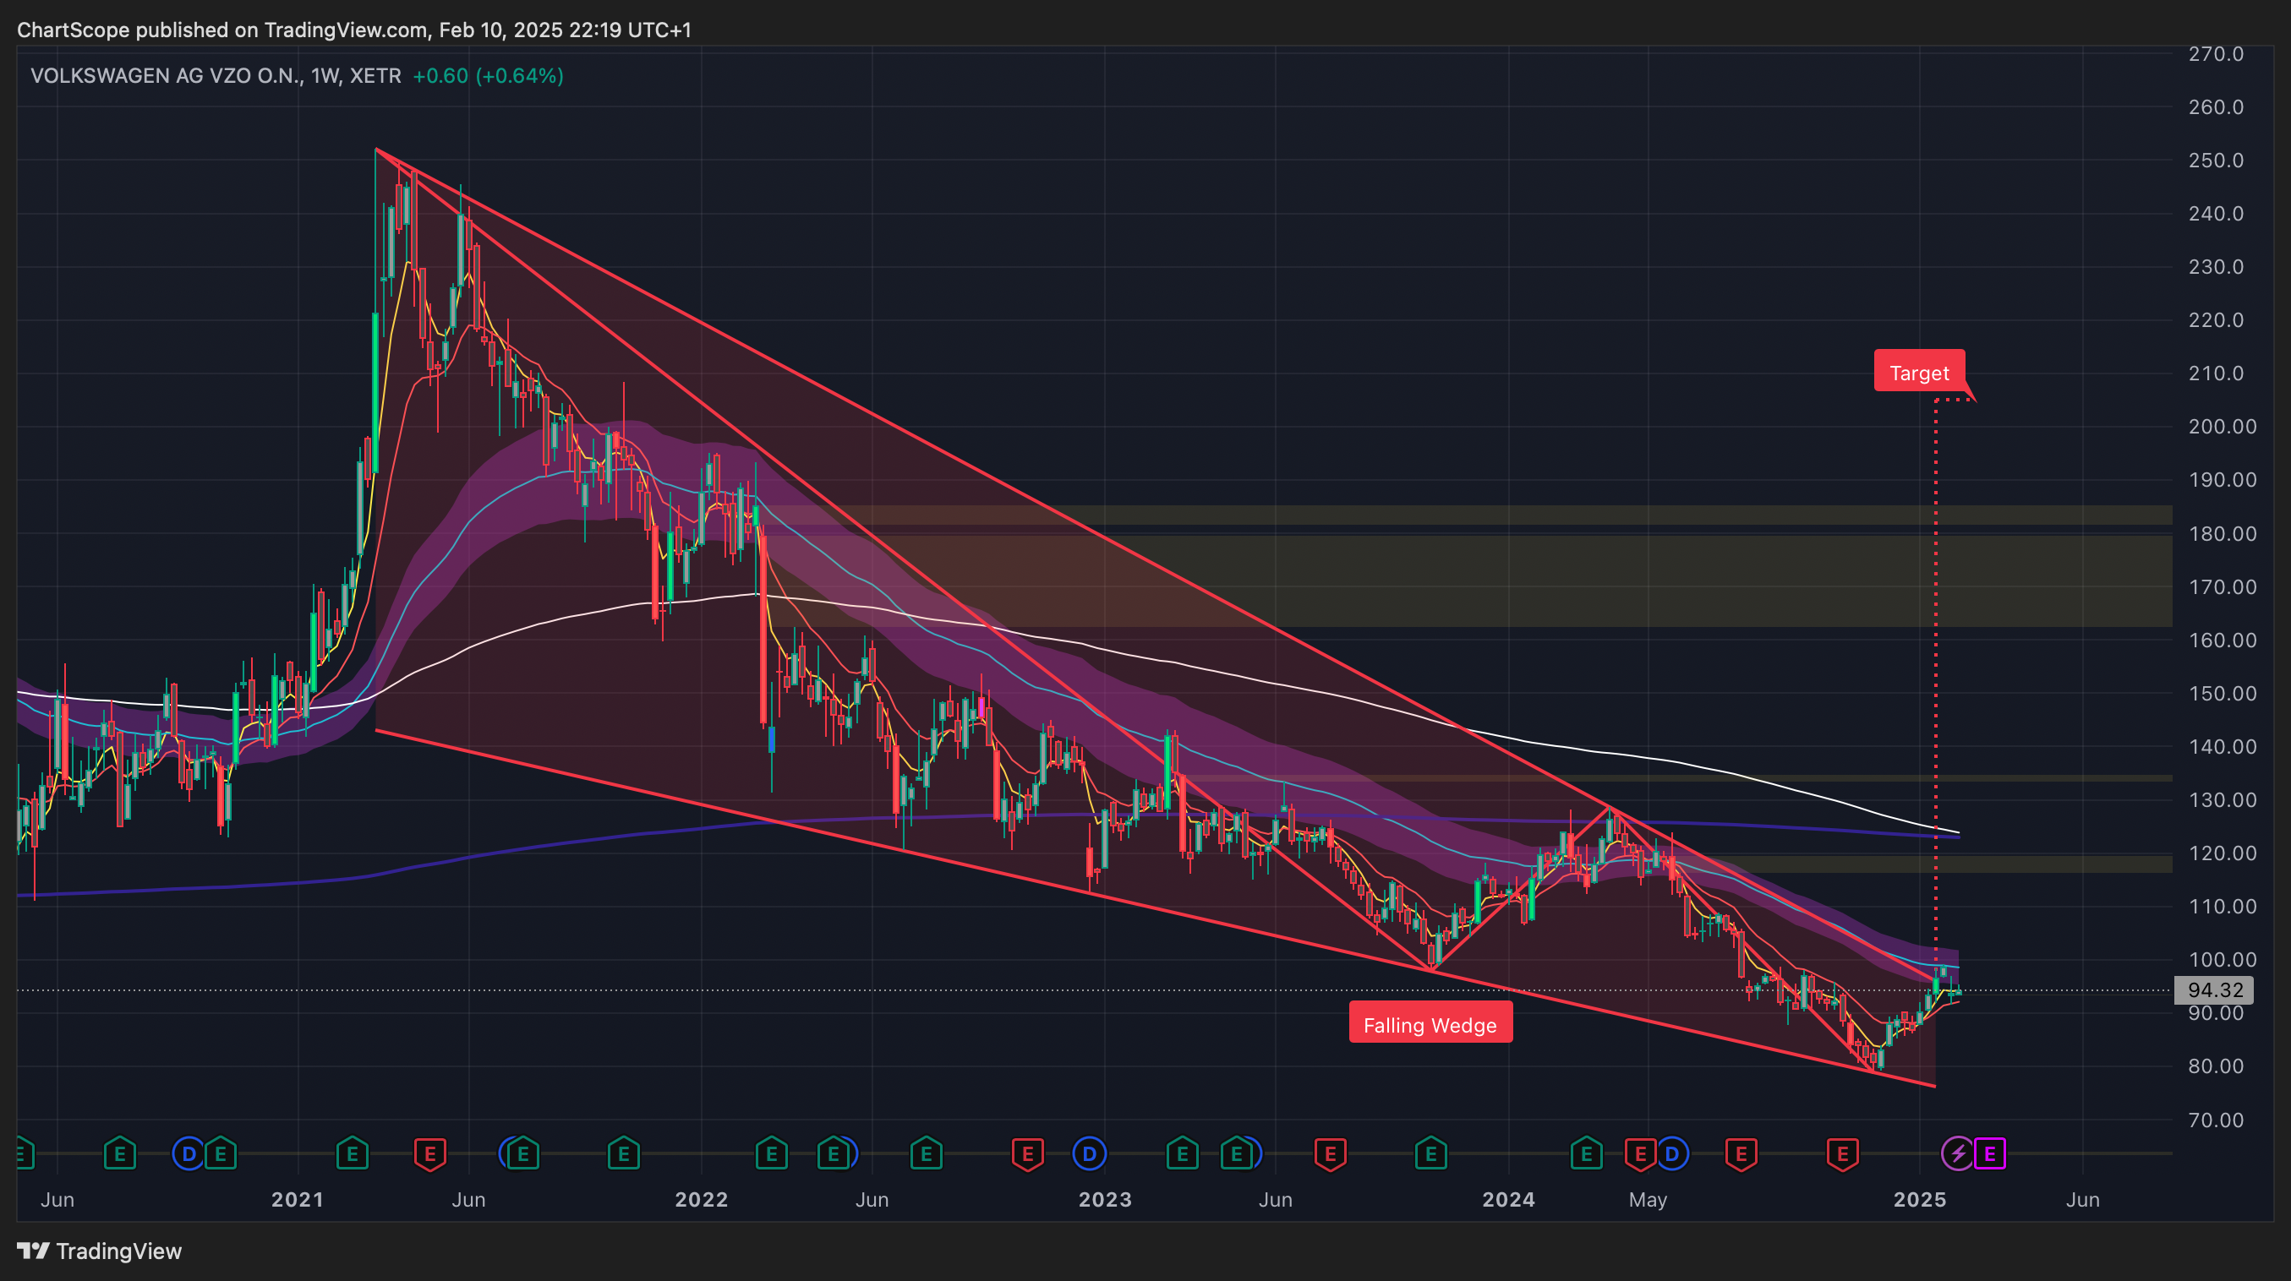
Task: Click the red earnings E marker just before 2023
Action: [x=1027, y=1154]
